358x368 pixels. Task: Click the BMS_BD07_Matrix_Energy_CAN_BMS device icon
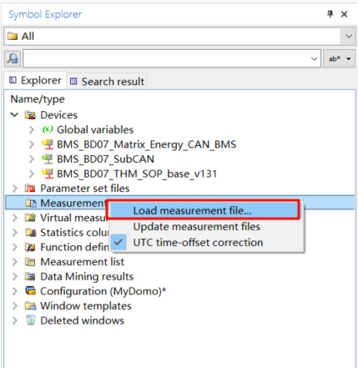point(48,144)
